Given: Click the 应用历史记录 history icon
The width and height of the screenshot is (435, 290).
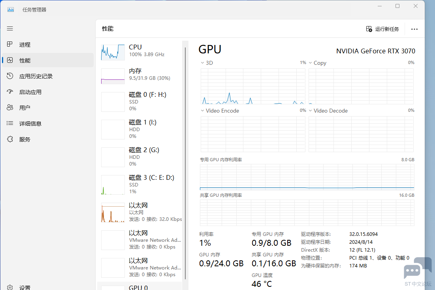Looking at the screenshot, I should (x=10, y=76).
